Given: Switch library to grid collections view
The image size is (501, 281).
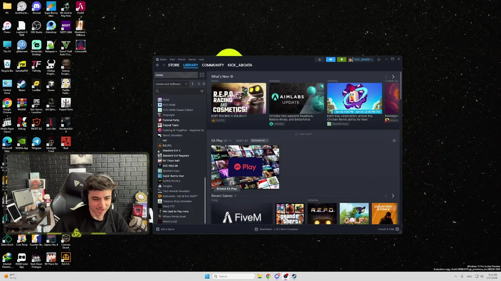Looking at the screenshot, I should (202, 75).
